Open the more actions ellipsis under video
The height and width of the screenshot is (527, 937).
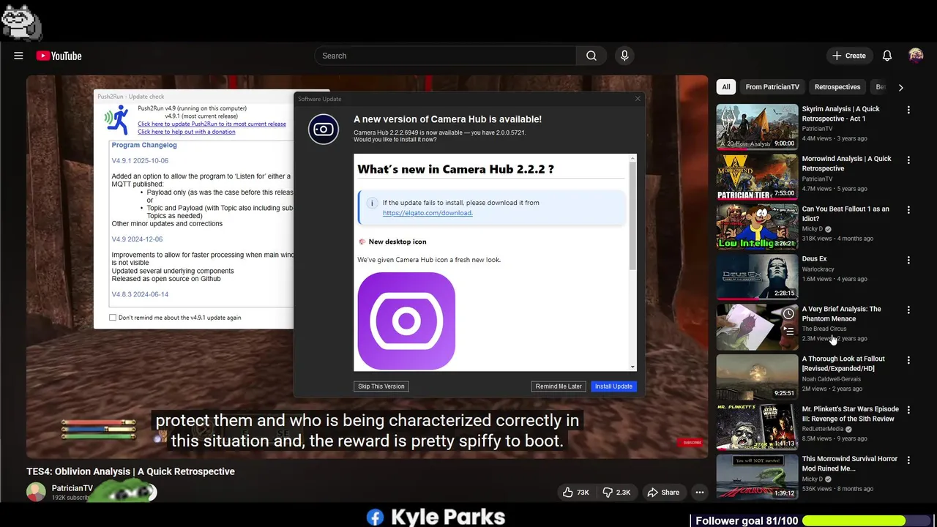[x=700, y=493]
